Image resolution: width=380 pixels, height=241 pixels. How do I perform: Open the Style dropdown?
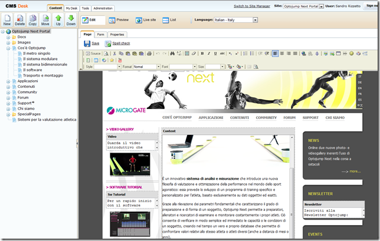[x=107, y=67]
